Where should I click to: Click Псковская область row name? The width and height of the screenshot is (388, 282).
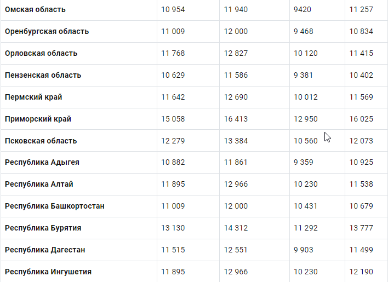pos(41,141)
